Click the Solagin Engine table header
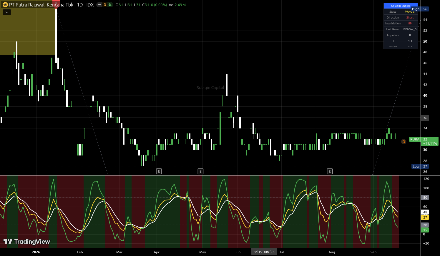Viewport: 440px width, 256px height. pos(401,6)
